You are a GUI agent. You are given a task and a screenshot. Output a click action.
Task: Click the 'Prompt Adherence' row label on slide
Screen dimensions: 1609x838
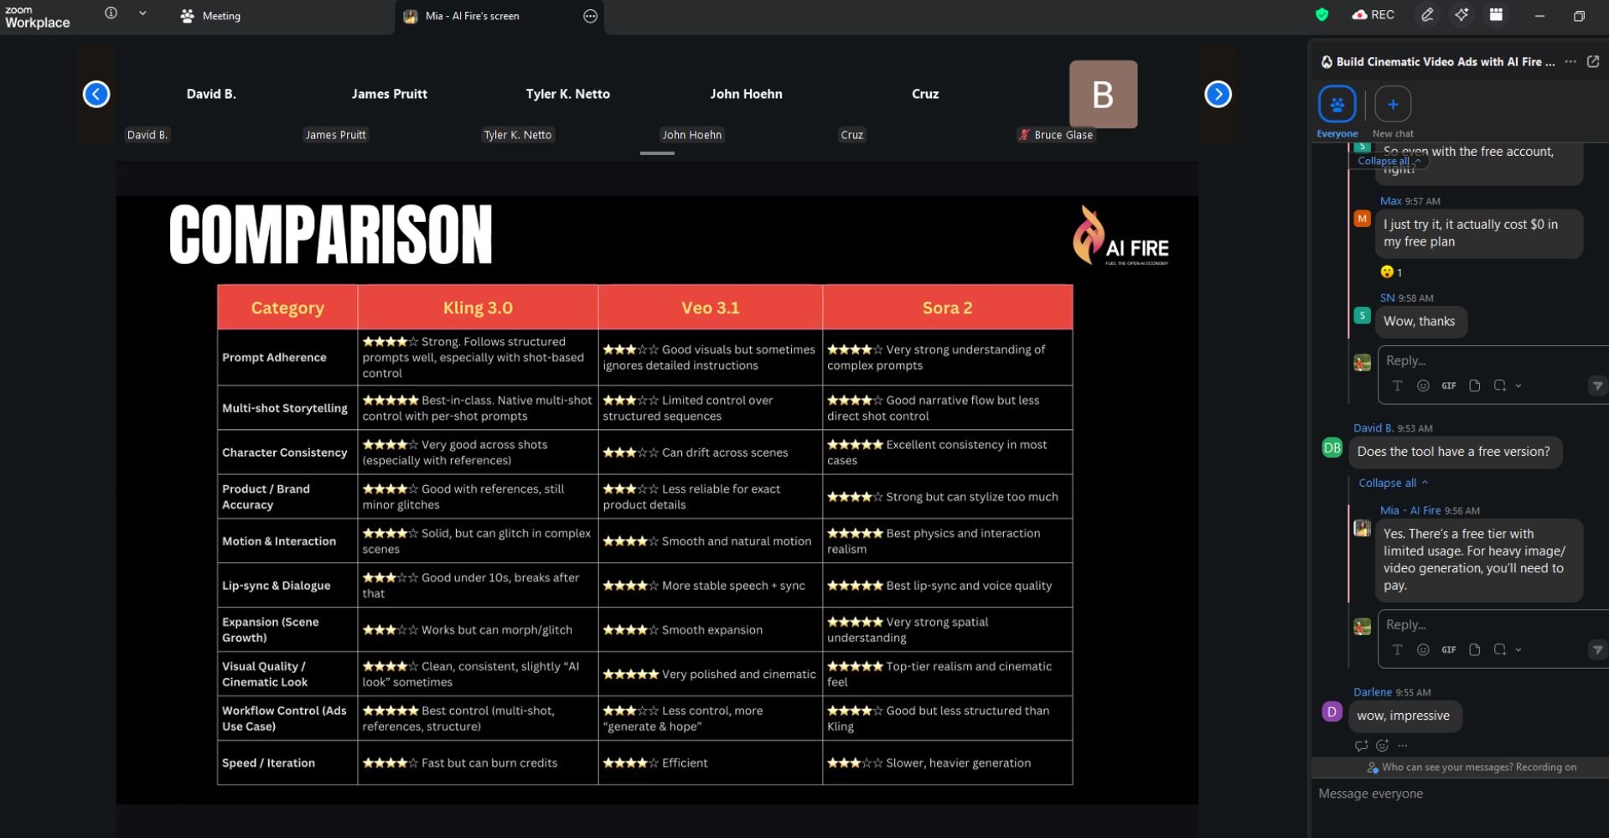tap(274, 358)
